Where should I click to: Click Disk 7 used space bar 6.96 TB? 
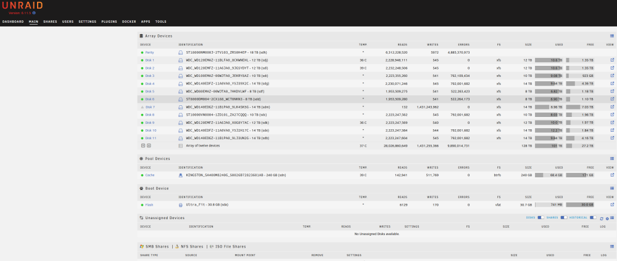pyautogui.click(x=549, y=106)
